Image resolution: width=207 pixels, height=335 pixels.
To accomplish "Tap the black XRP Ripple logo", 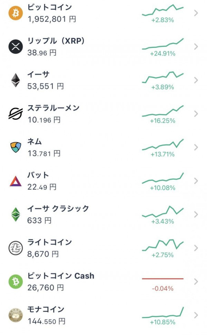I will (16, 47).
